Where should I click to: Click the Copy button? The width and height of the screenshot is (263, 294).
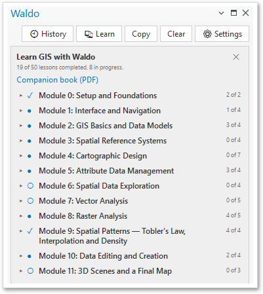coord(141,34)
